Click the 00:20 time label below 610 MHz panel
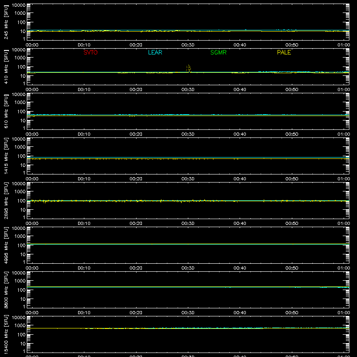The width and height of the screenshot is (357, 357). point(136,134)
